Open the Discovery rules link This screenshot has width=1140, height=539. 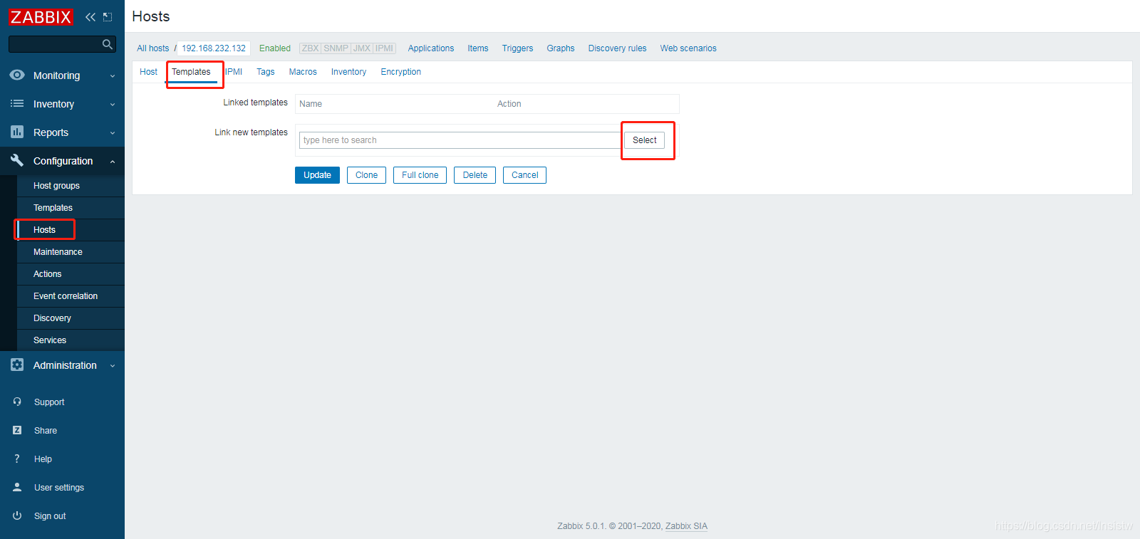pos(617,48)
